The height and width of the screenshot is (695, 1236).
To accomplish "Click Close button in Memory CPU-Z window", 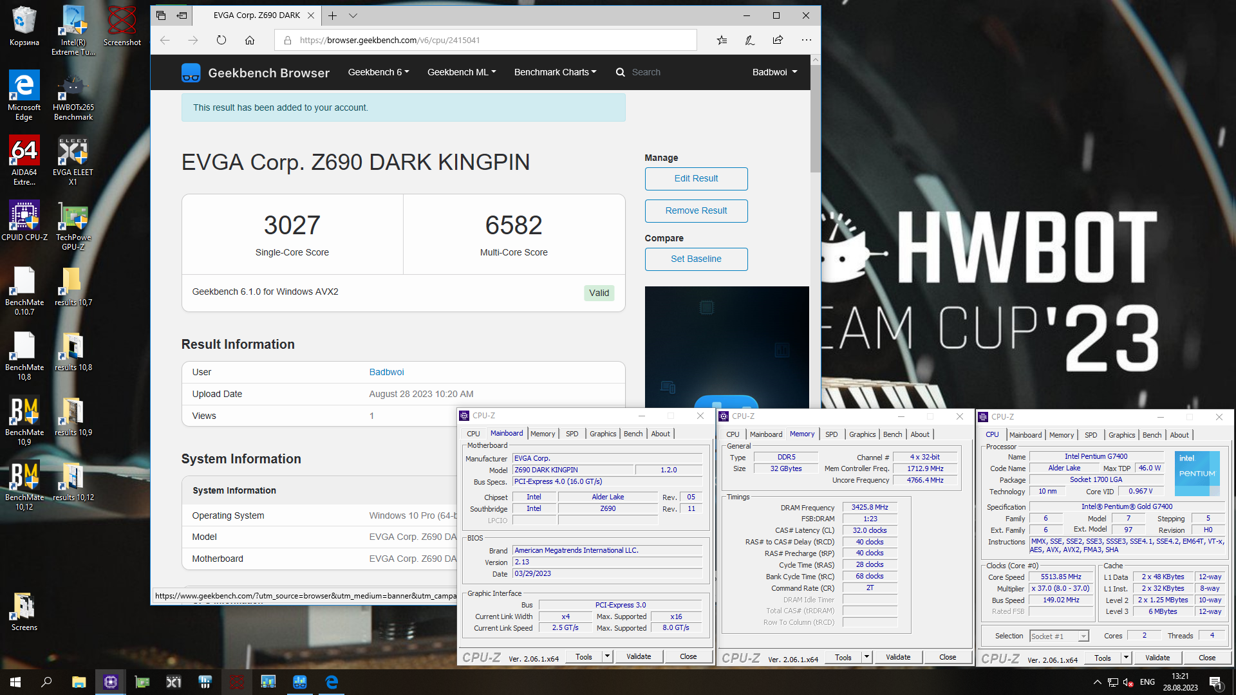I will click(948, 657).
